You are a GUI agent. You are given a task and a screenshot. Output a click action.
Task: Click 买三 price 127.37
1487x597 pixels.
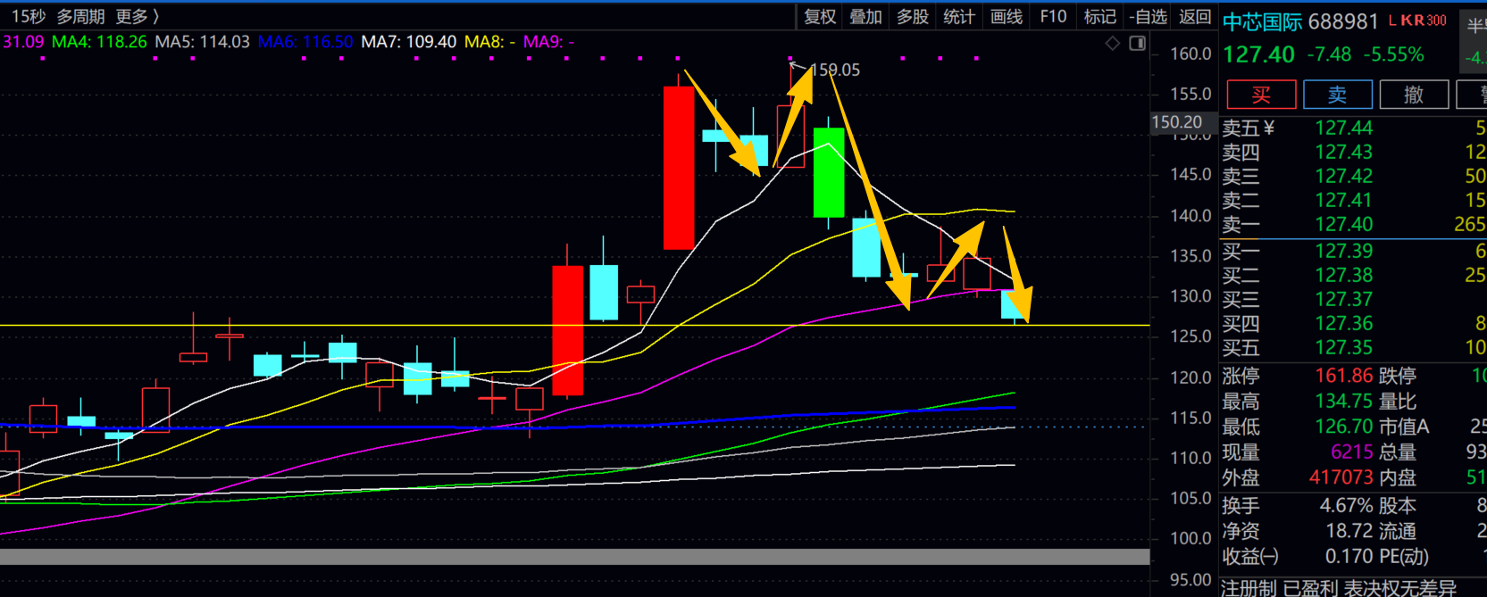[x=1343, y=300]
